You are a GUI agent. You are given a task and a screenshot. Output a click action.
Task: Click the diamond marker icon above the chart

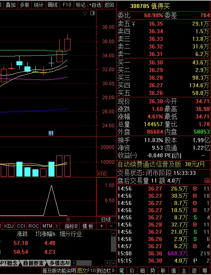pos(85,13)
